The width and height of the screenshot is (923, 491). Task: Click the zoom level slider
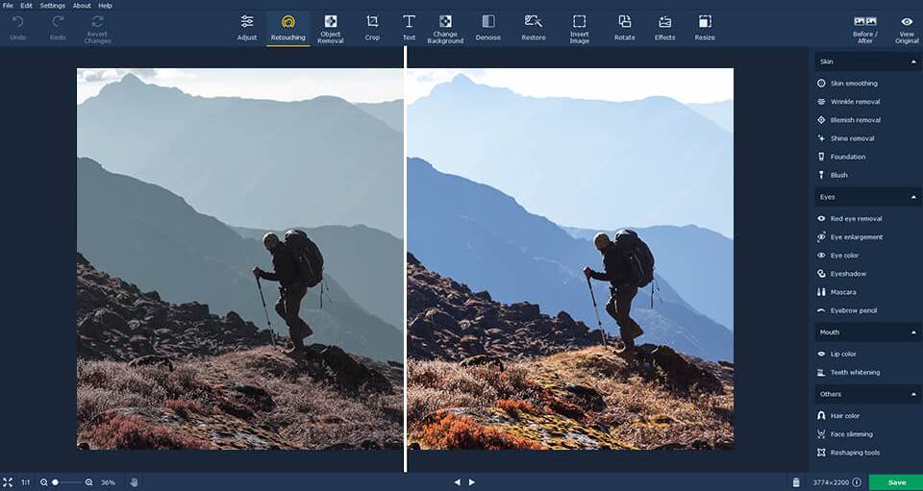point(66,482)
